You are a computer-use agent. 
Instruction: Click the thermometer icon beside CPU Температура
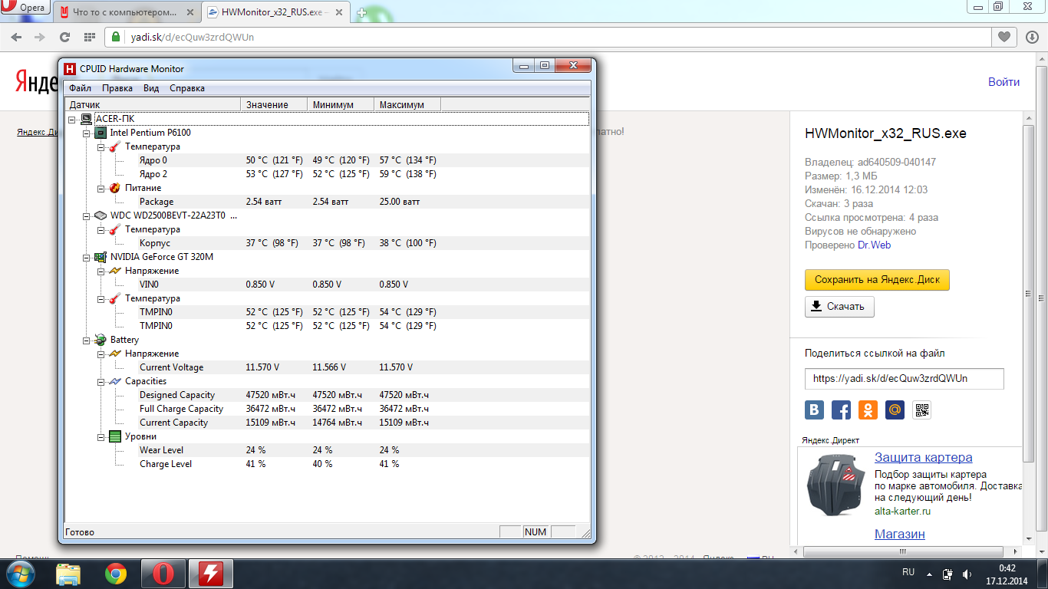click(115, 146)
